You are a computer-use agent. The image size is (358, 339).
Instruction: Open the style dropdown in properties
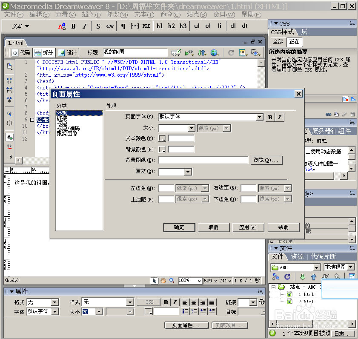tap(130, 302)
